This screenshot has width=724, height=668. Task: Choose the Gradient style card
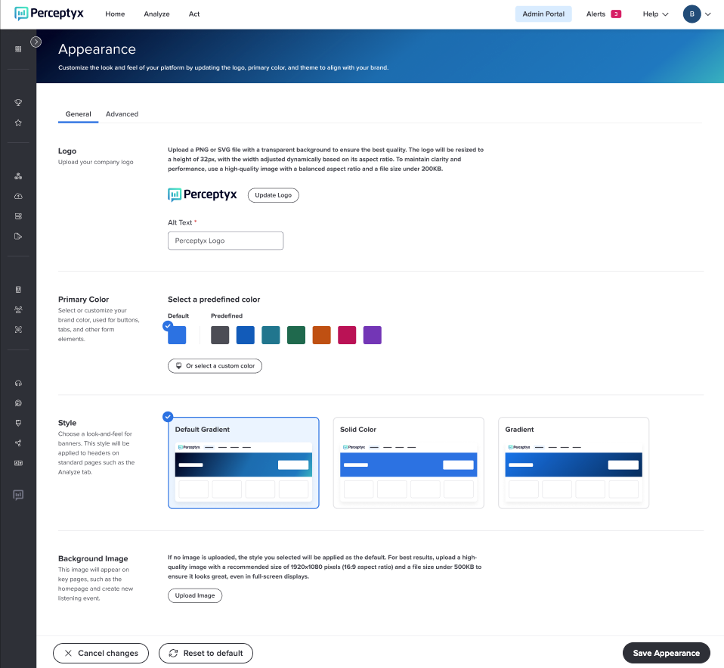click(574, 463)
